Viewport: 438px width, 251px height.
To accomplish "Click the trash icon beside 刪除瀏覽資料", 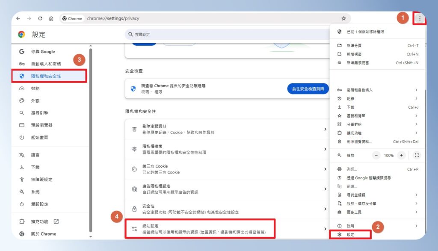I will (x=134, y=129).
